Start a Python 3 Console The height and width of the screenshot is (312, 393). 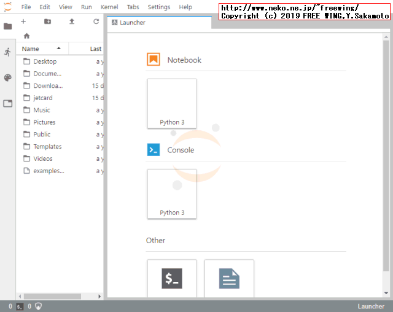coord(172,193)
